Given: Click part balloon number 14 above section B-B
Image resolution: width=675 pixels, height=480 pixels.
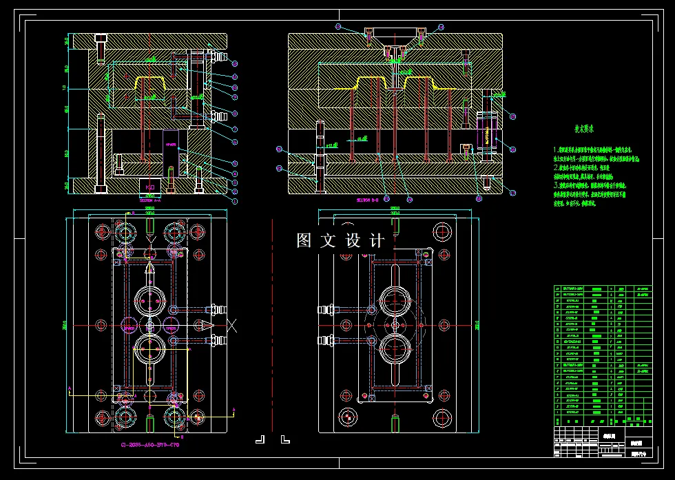Looking at the screenshot, I should (x=441, y=27).
